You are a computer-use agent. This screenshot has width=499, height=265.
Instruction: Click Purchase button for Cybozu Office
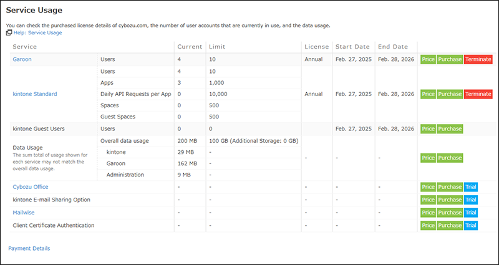(450, 187)
